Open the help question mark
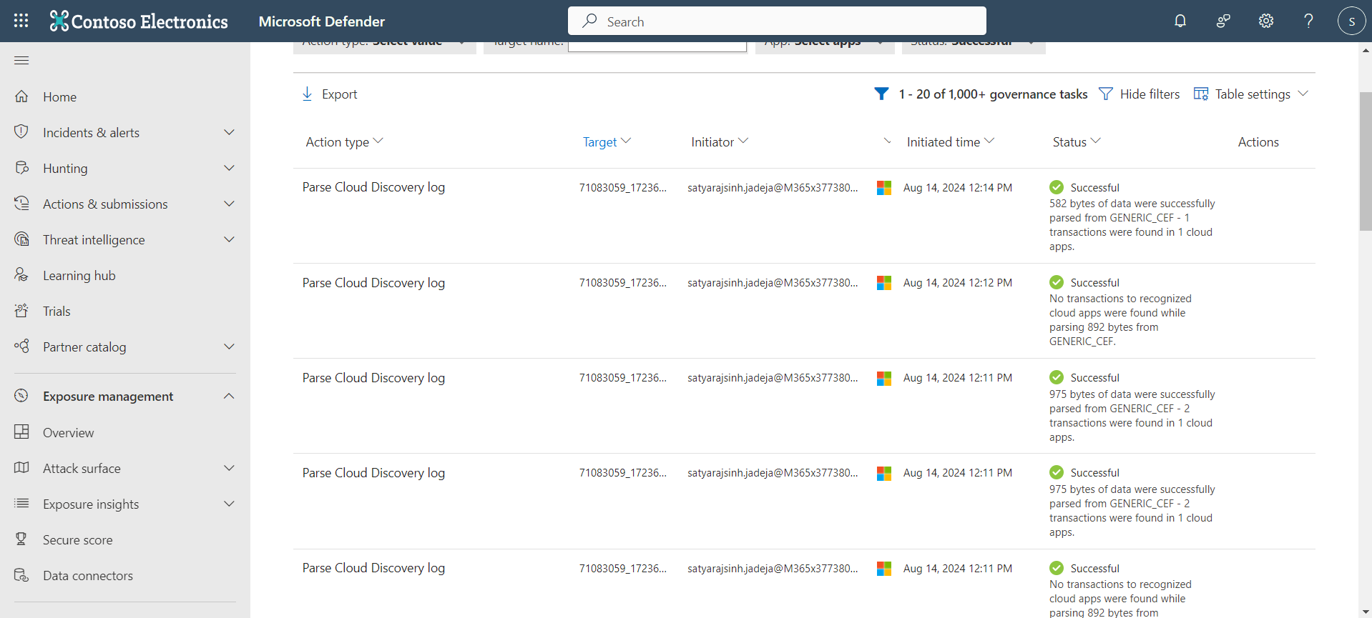 (1308, 21)
